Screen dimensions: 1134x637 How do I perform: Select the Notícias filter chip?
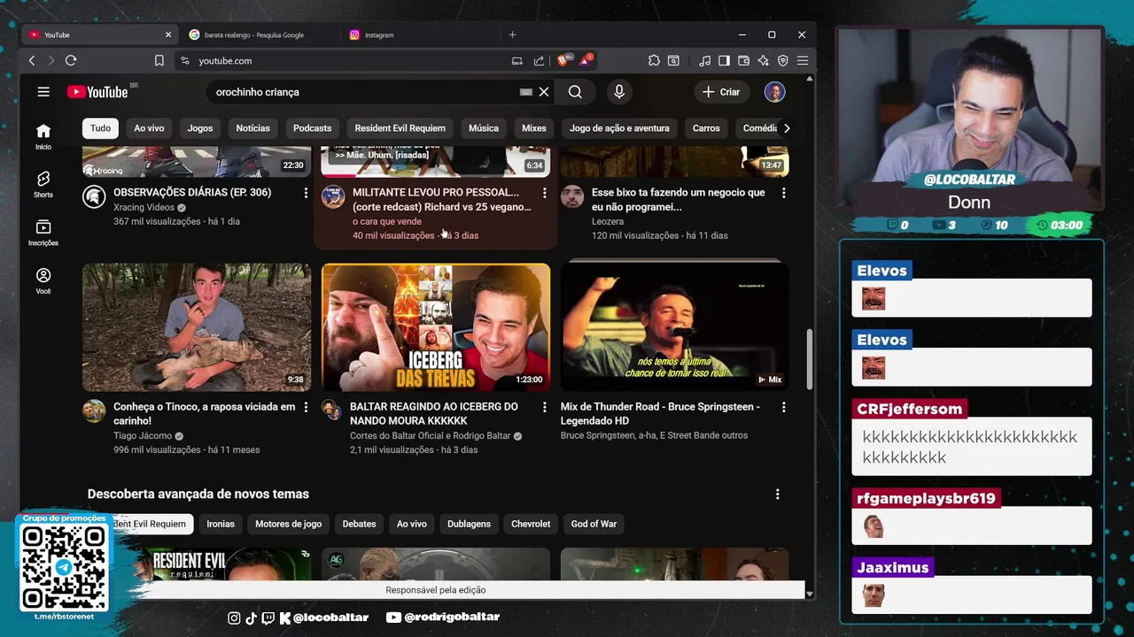point(252,128)
